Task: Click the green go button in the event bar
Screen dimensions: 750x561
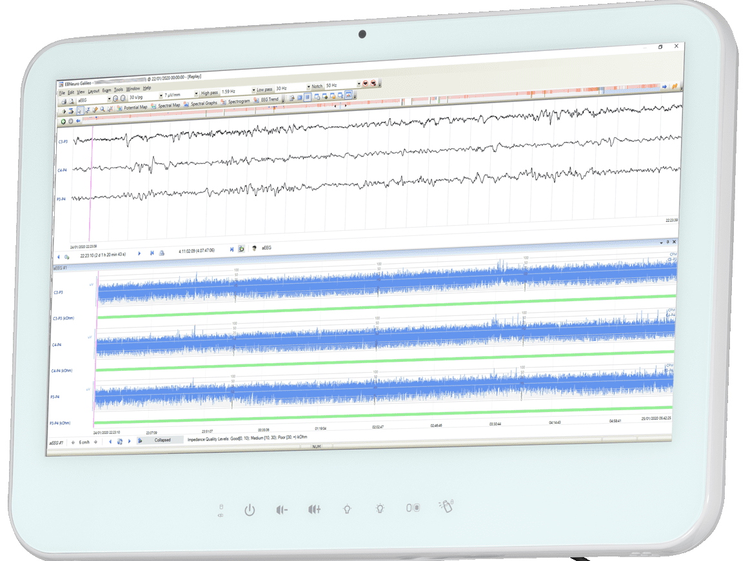Action: tap(63, 121)
